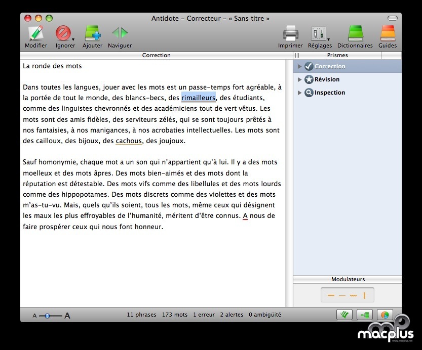Toggle the thick underline modulator
This screenshot has height=350, width=422.
[331, 295]
